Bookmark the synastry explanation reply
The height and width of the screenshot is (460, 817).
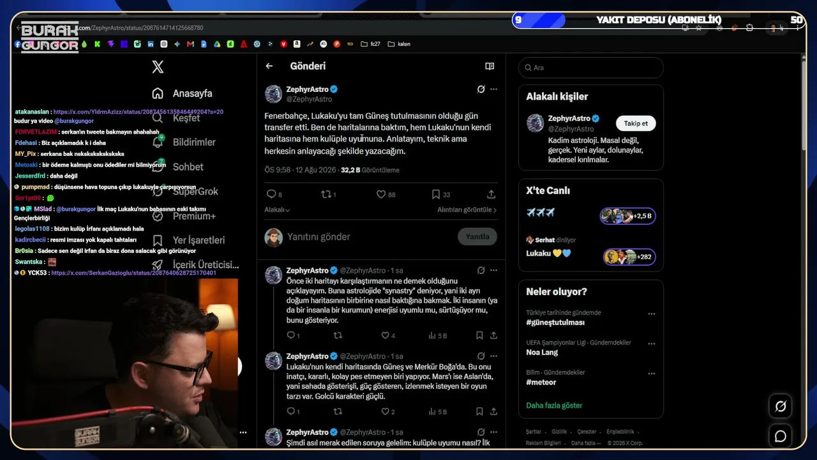coord(479,335)
